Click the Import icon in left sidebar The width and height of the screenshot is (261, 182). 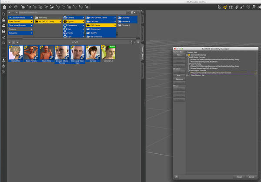(x=3, y=37)
